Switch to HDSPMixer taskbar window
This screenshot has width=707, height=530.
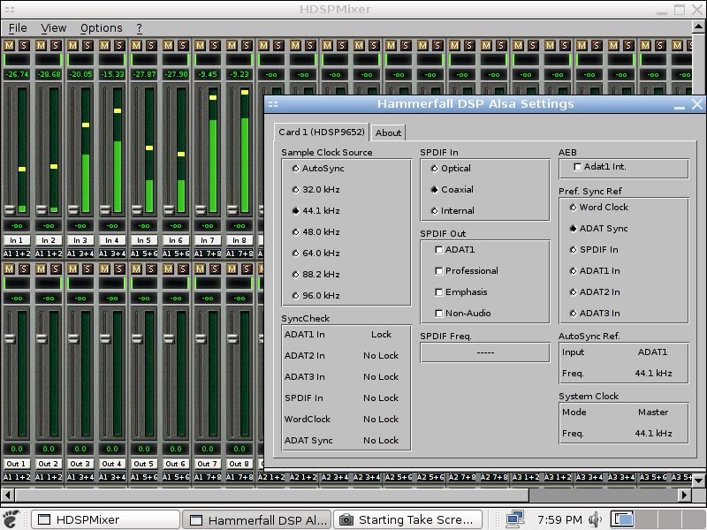tap(106, 519)
